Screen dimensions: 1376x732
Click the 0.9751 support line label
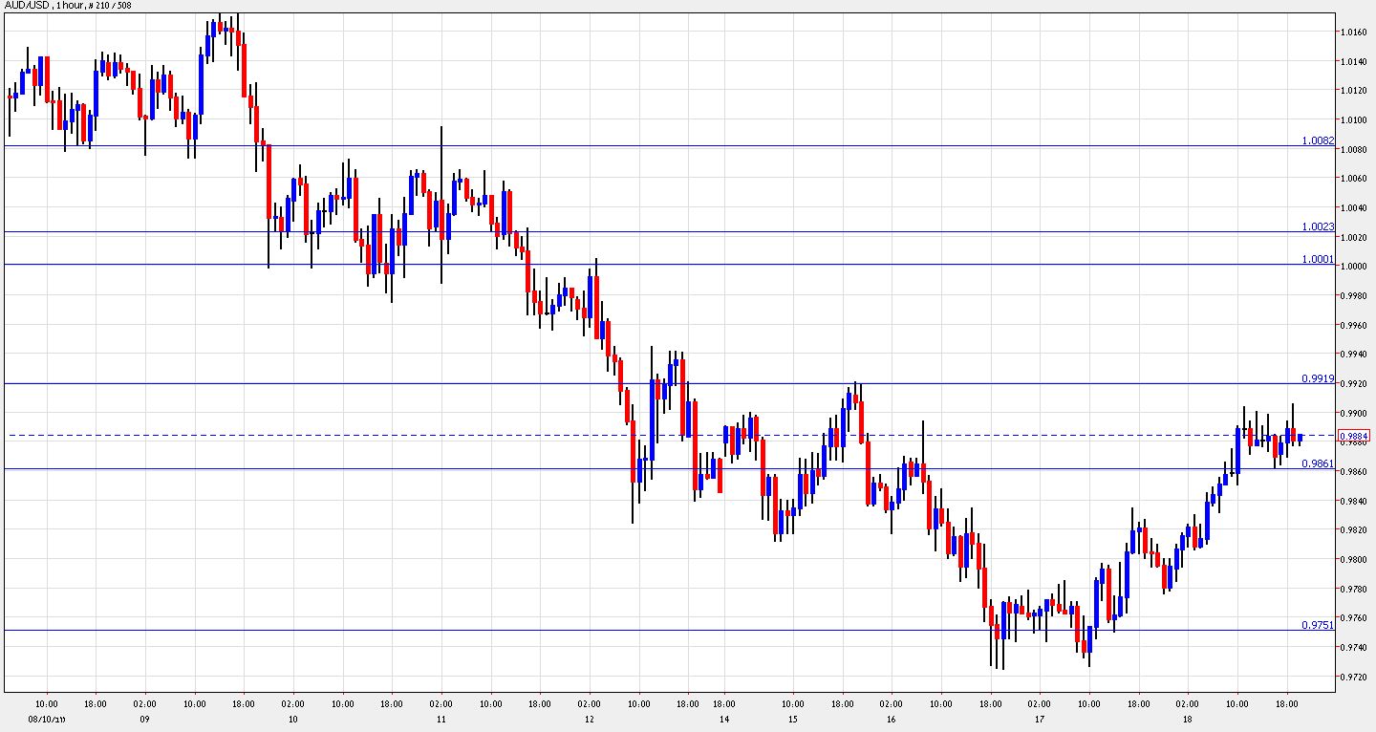click(1317, 625)
